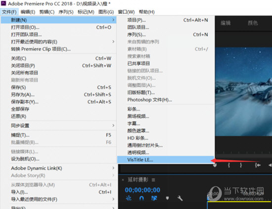Screen dimensions: 272x209
Task: Open the 窗口(W) menu
Action: tap(126, 12)
